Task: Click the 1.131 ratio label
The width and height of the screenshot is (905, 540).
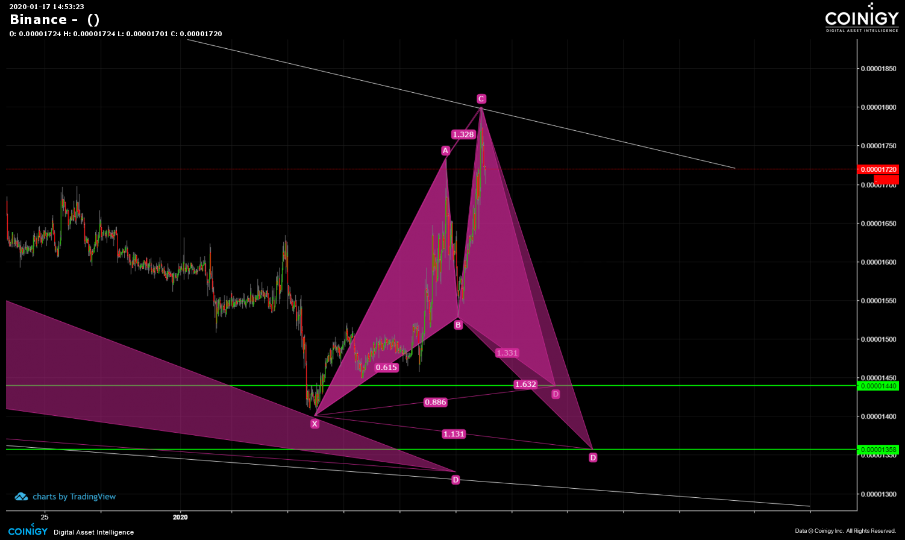Action: pos(454,434)
